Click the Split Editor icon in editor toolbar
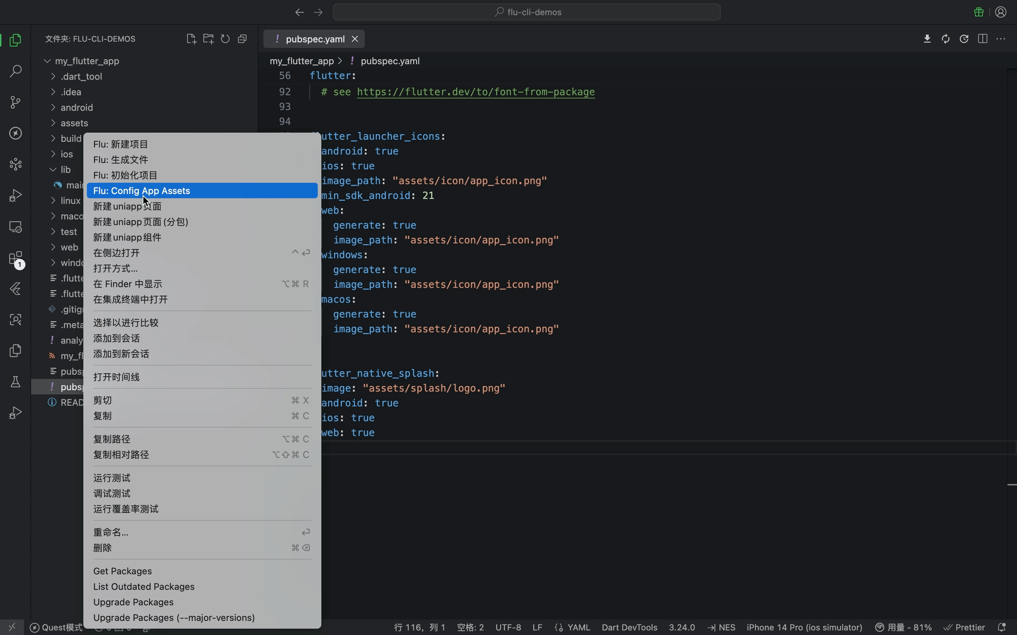 coord(982,39)
